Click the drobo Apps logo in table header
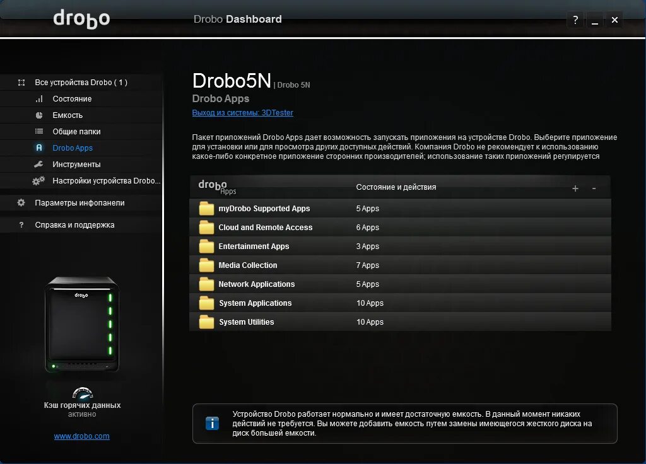This screenshot has width=646, height=464. click(x=217, y=187)
